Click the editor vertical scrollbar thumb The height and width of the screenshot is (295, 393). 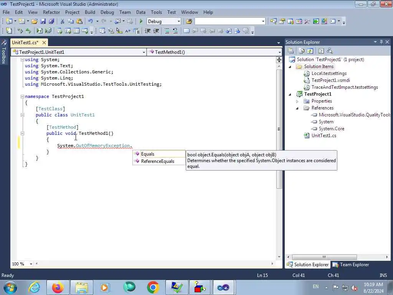pyautogui.click(x=279, y=129)
